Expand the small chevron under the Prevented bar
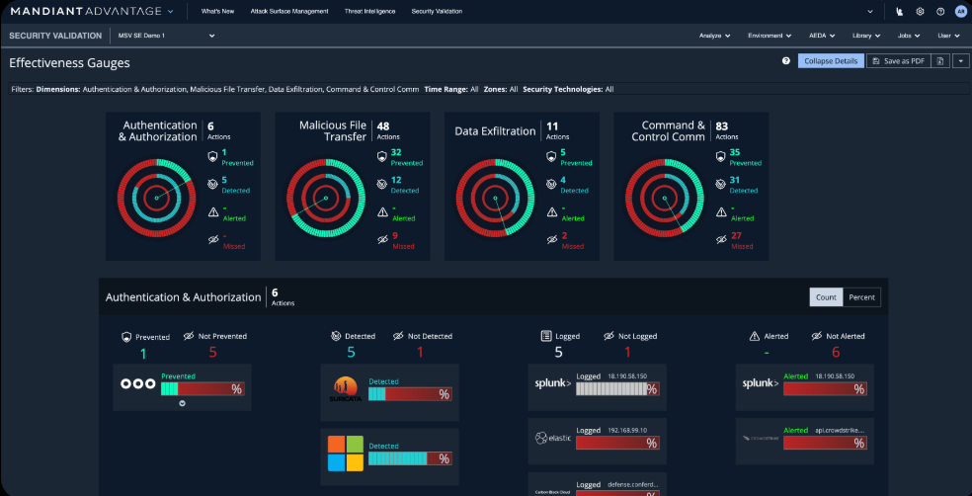 point(182,403)
